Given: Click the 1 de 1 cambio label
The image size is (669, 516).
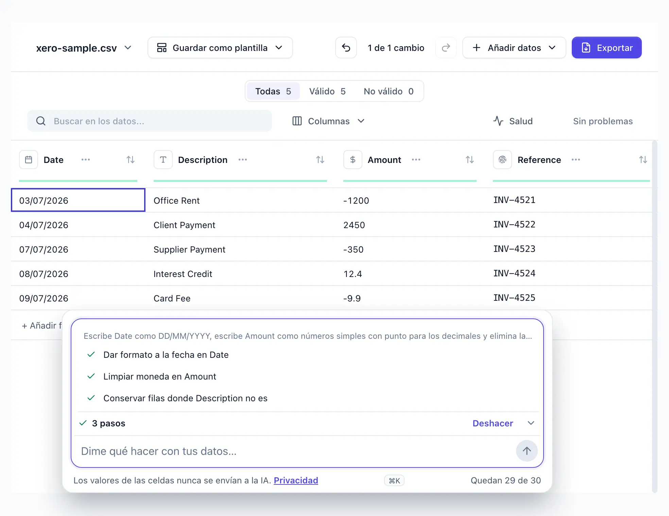Looking at the screenshot, I should 396,48.
